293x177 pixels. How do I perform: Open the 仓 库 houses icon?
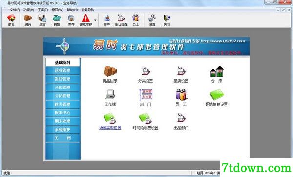click(216, 71)
